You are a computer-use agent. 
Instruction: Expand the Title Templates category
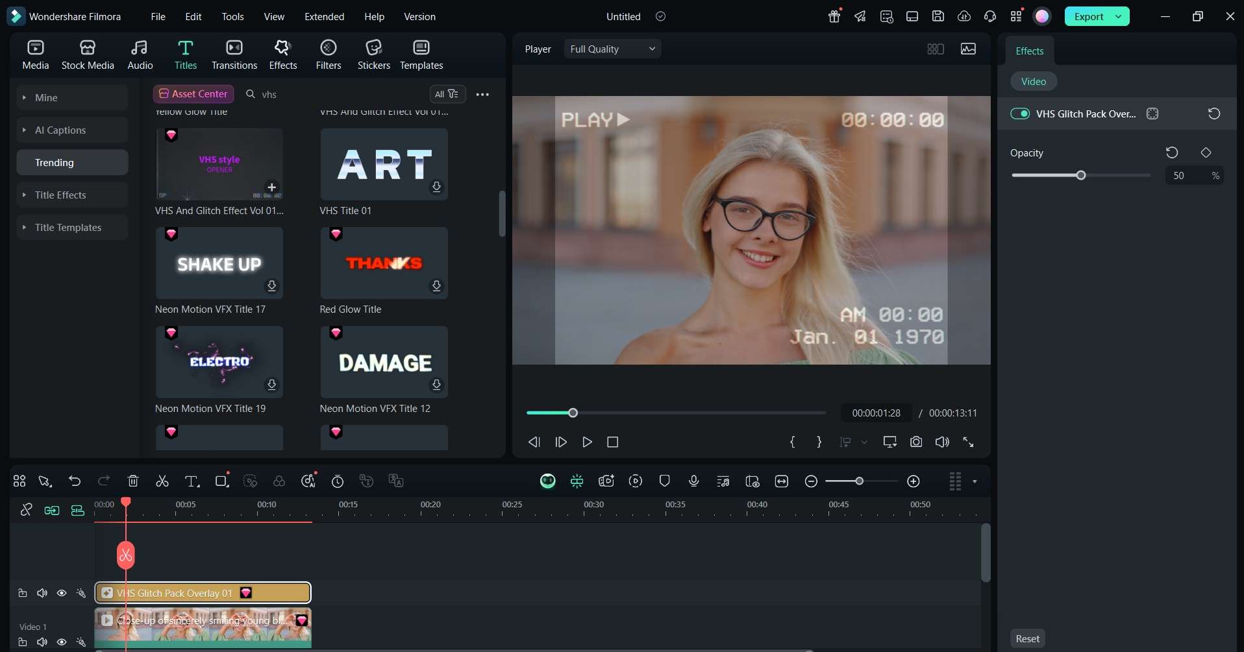pyautogui.click(x=72, y=227)
